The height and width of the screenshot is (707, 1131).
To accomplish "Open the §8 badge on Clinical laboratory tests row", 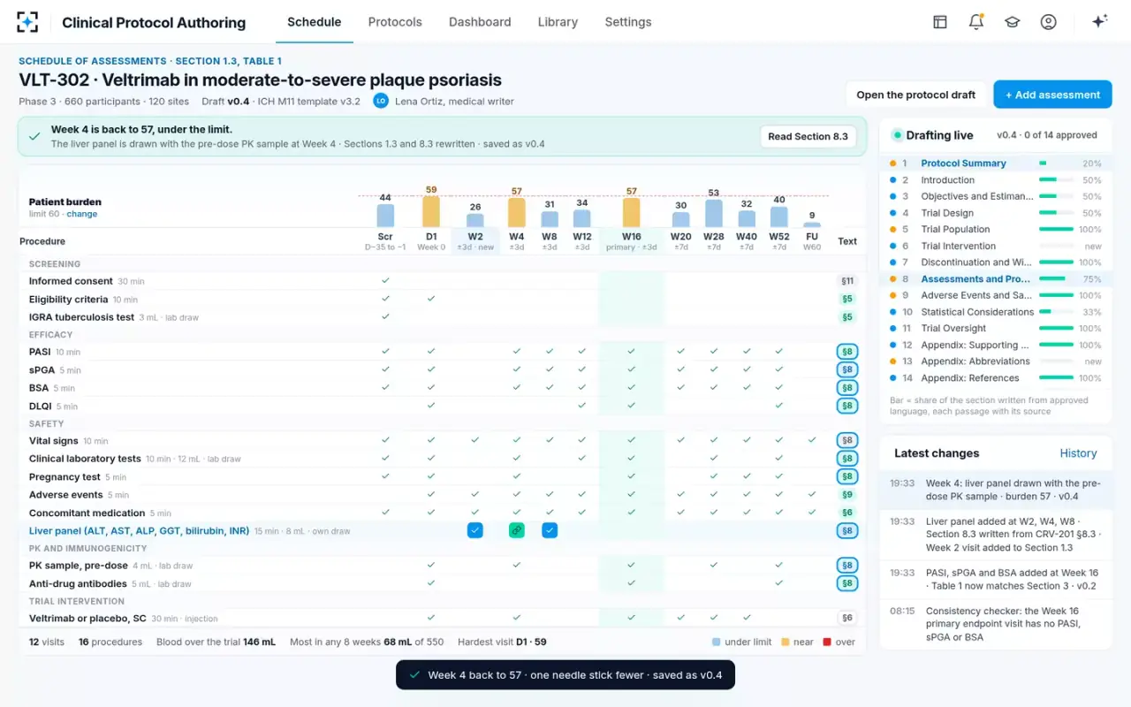I will click(847, 459).
